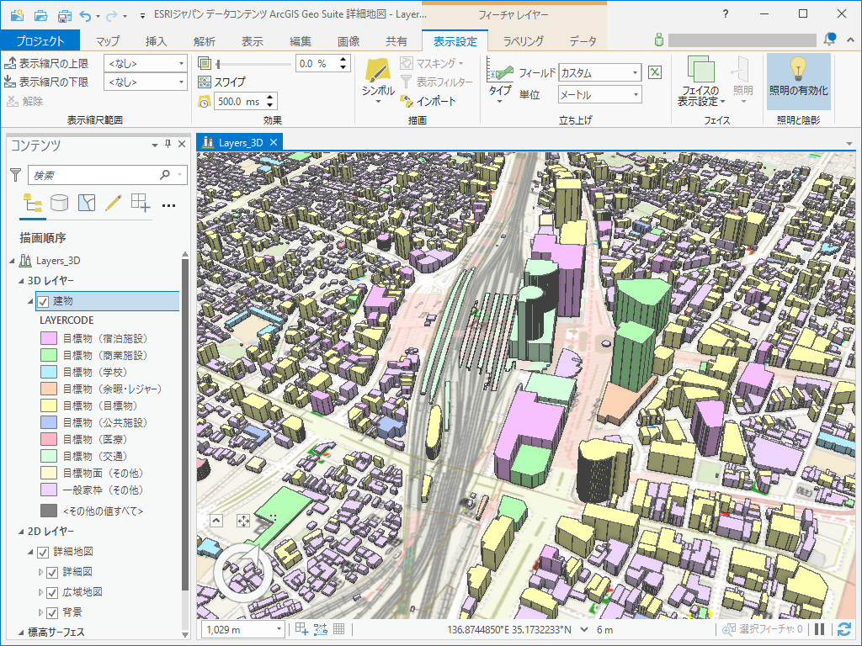Select the list by data source icon

tap(59, 203)
